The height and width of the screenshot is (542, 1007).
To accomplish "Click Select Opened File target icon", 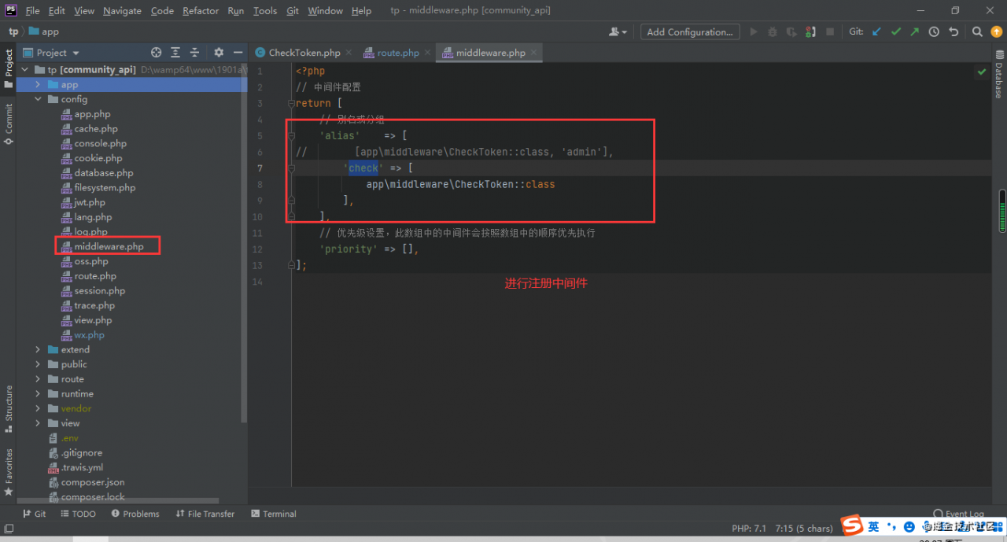I will [156, 53].
